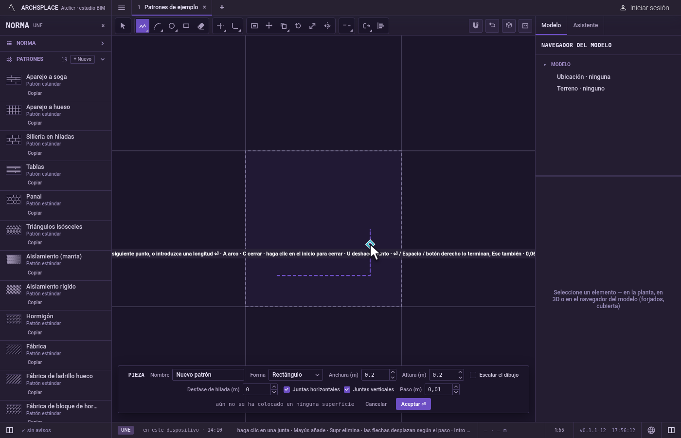This screenshot has width=681, height=438.
Task: Enable the Escalar el dibujo checkbox
Action: point(473,375)
